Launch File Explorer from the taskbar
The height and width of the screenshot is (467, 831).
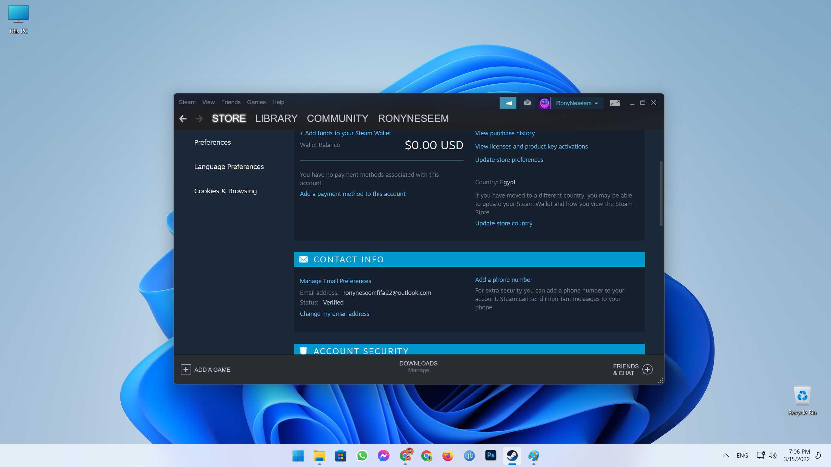click(319, 456)
